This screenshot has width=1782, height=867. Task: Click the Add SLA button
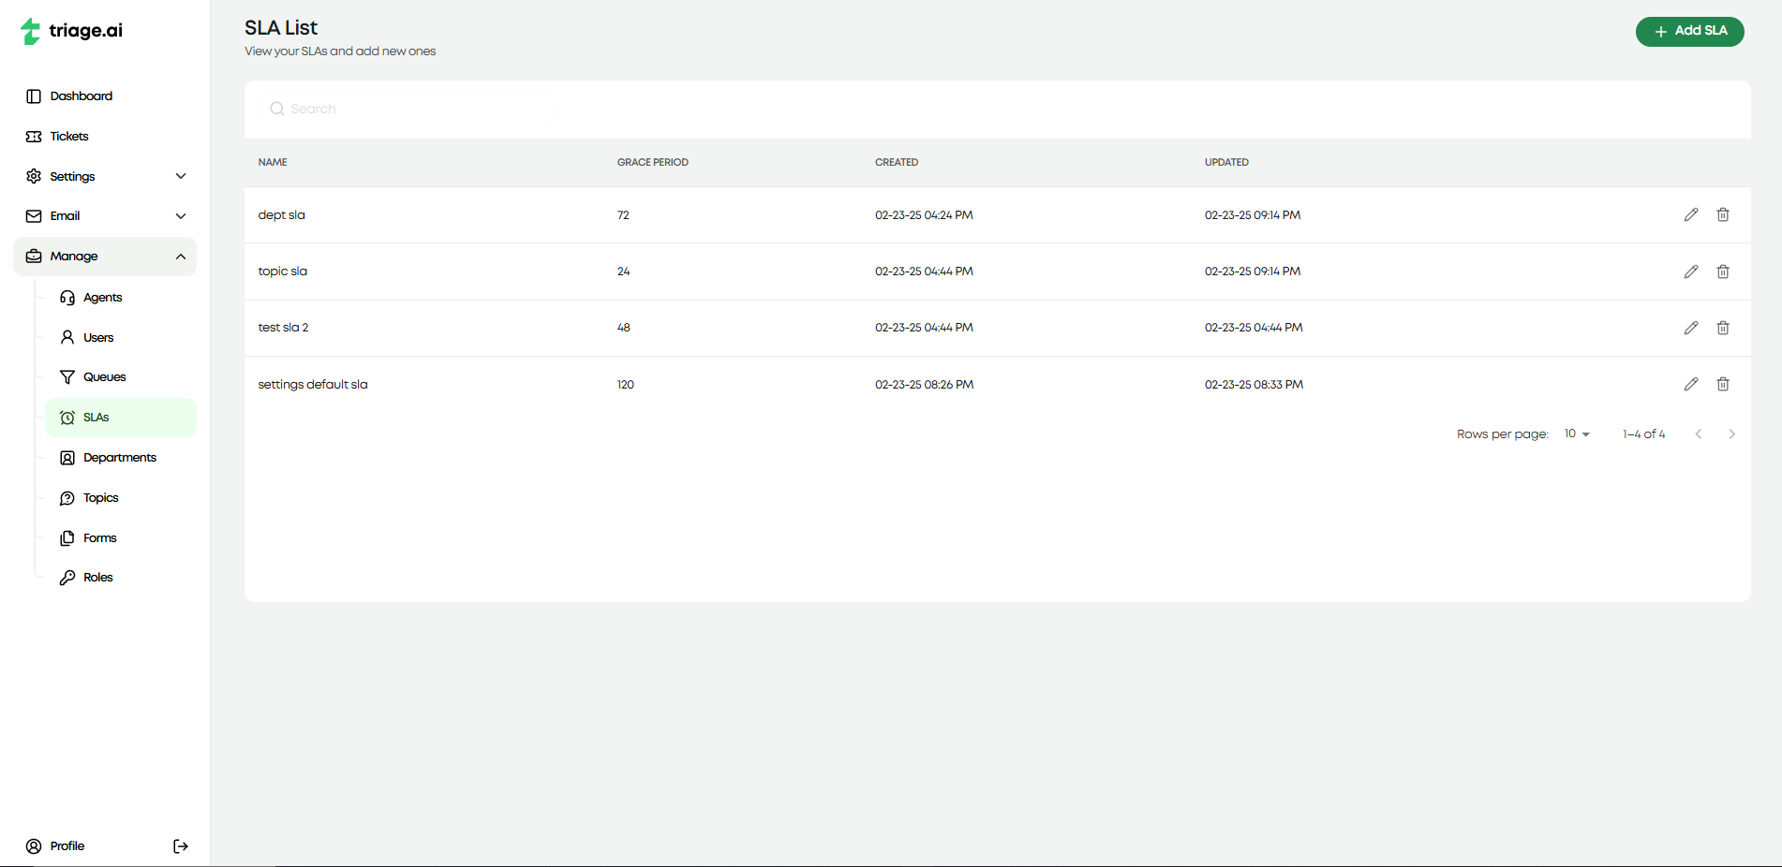1689,31
